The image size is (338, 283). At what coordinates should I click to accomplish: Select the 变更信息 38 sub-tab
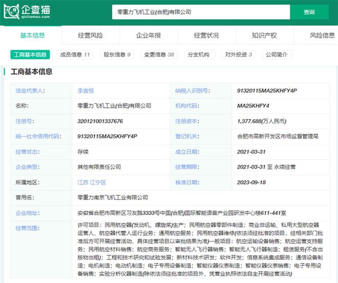pos(159,55)
